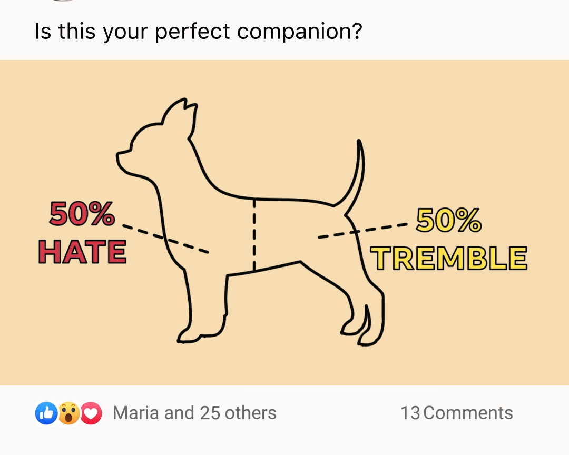Click the red '50%' text above HATE
Screen dimensions: 569x455
(82, 214)
